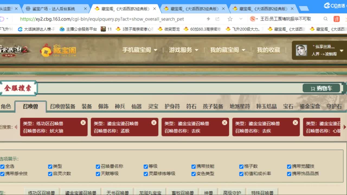Image resolution: width=347 pixels, height=195 pixels.
Task: Open recent search 召唤兽名称 孟极
Action: pos(124,127)
